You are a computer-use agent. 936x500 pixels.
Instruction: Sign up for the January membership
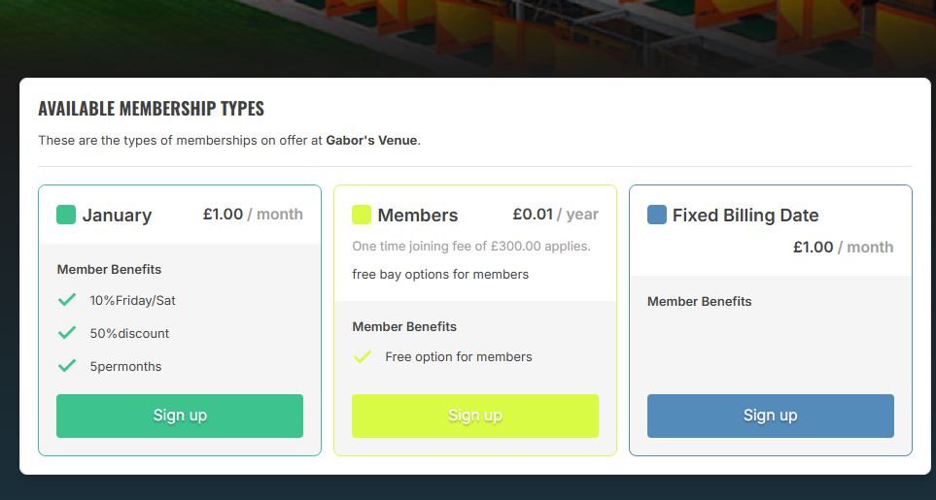click(180, 416)
